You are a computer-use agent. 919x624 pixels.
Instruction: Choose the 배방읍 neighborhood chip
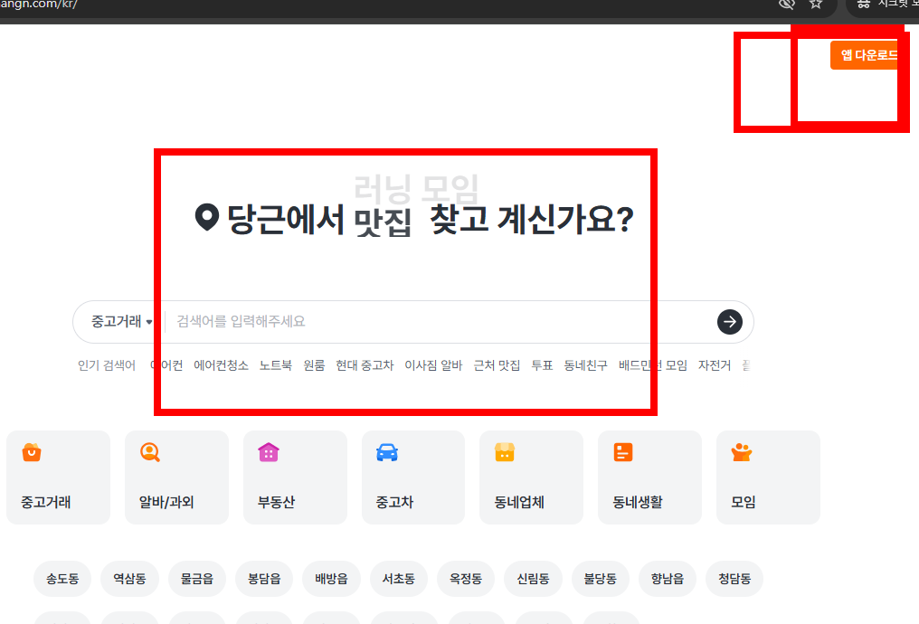(331, 579)
